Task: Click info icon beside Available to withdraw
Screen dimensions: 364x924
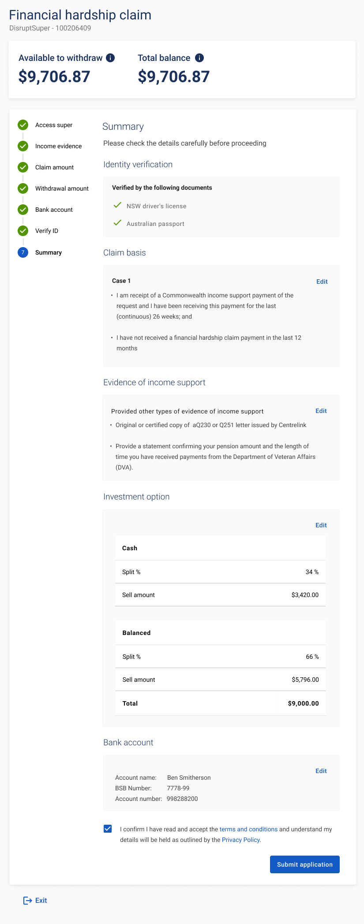Action: click(x=111, y=58)
